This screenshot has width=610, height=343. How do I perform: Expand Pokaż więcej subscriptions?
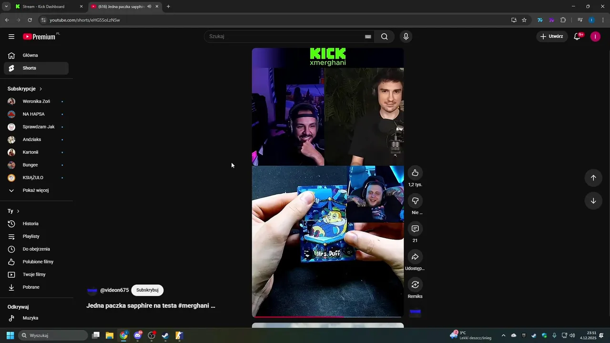[x=36, y=191]
